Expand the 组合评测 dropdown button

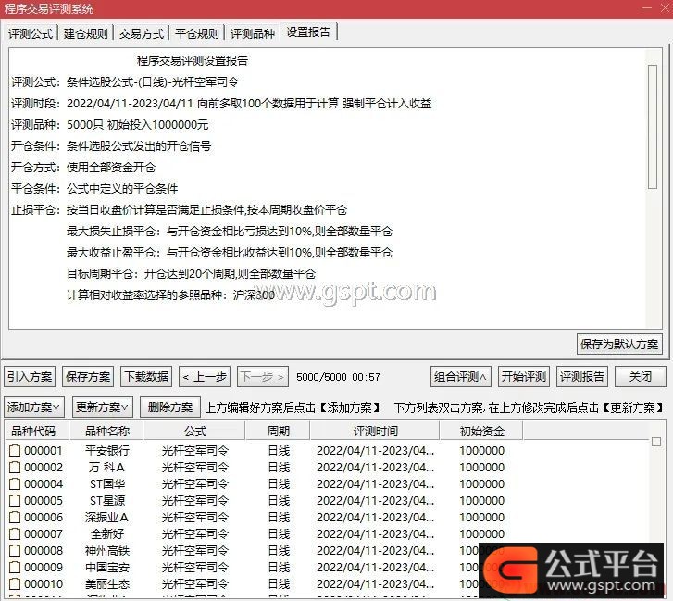pyautogui.click(x=460, y=377)
